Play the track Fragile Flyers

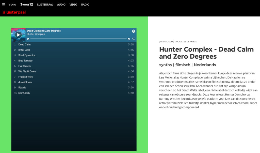pyautogui.click(x=25, y=77)
